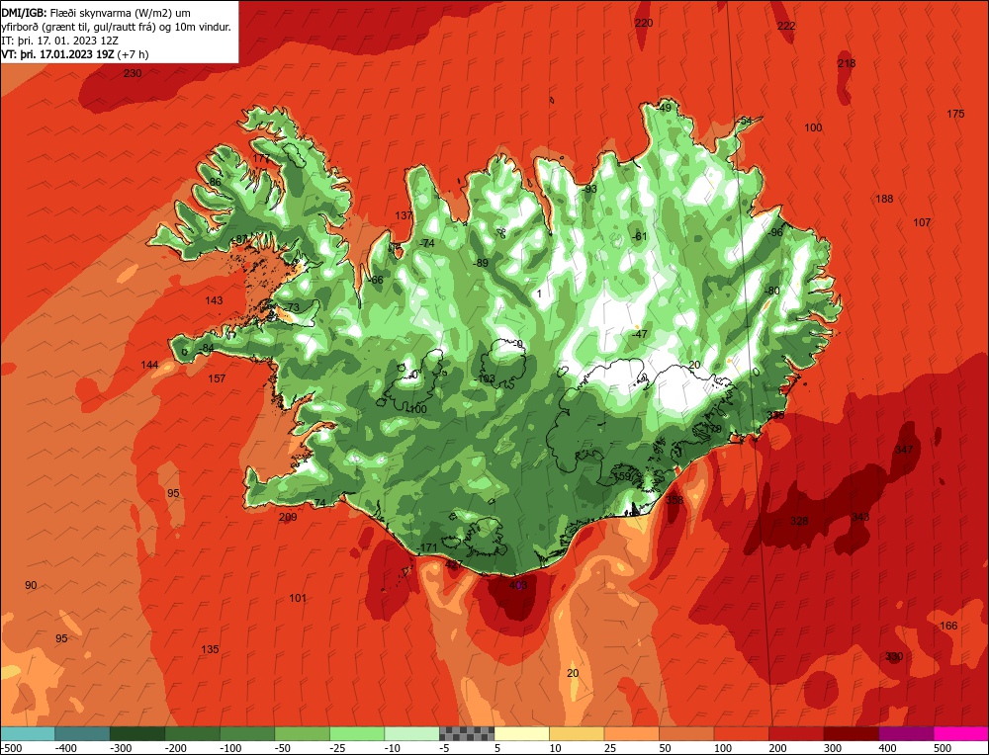Click the legend label '500'
This screenshot has width=989, height=755.
click(943, 748)
